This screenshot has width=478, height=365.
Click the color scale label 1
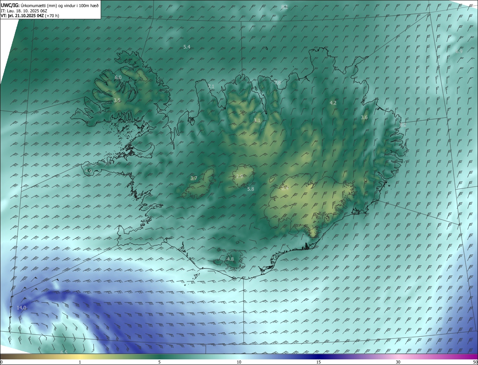[x=80, y=362]
